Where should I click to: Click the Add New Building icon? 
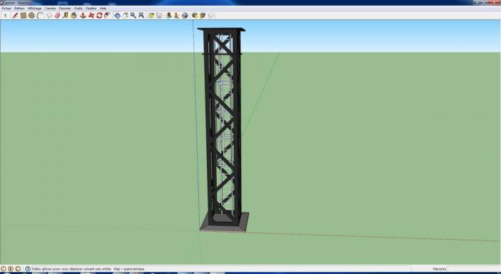(x=169, y=15)
